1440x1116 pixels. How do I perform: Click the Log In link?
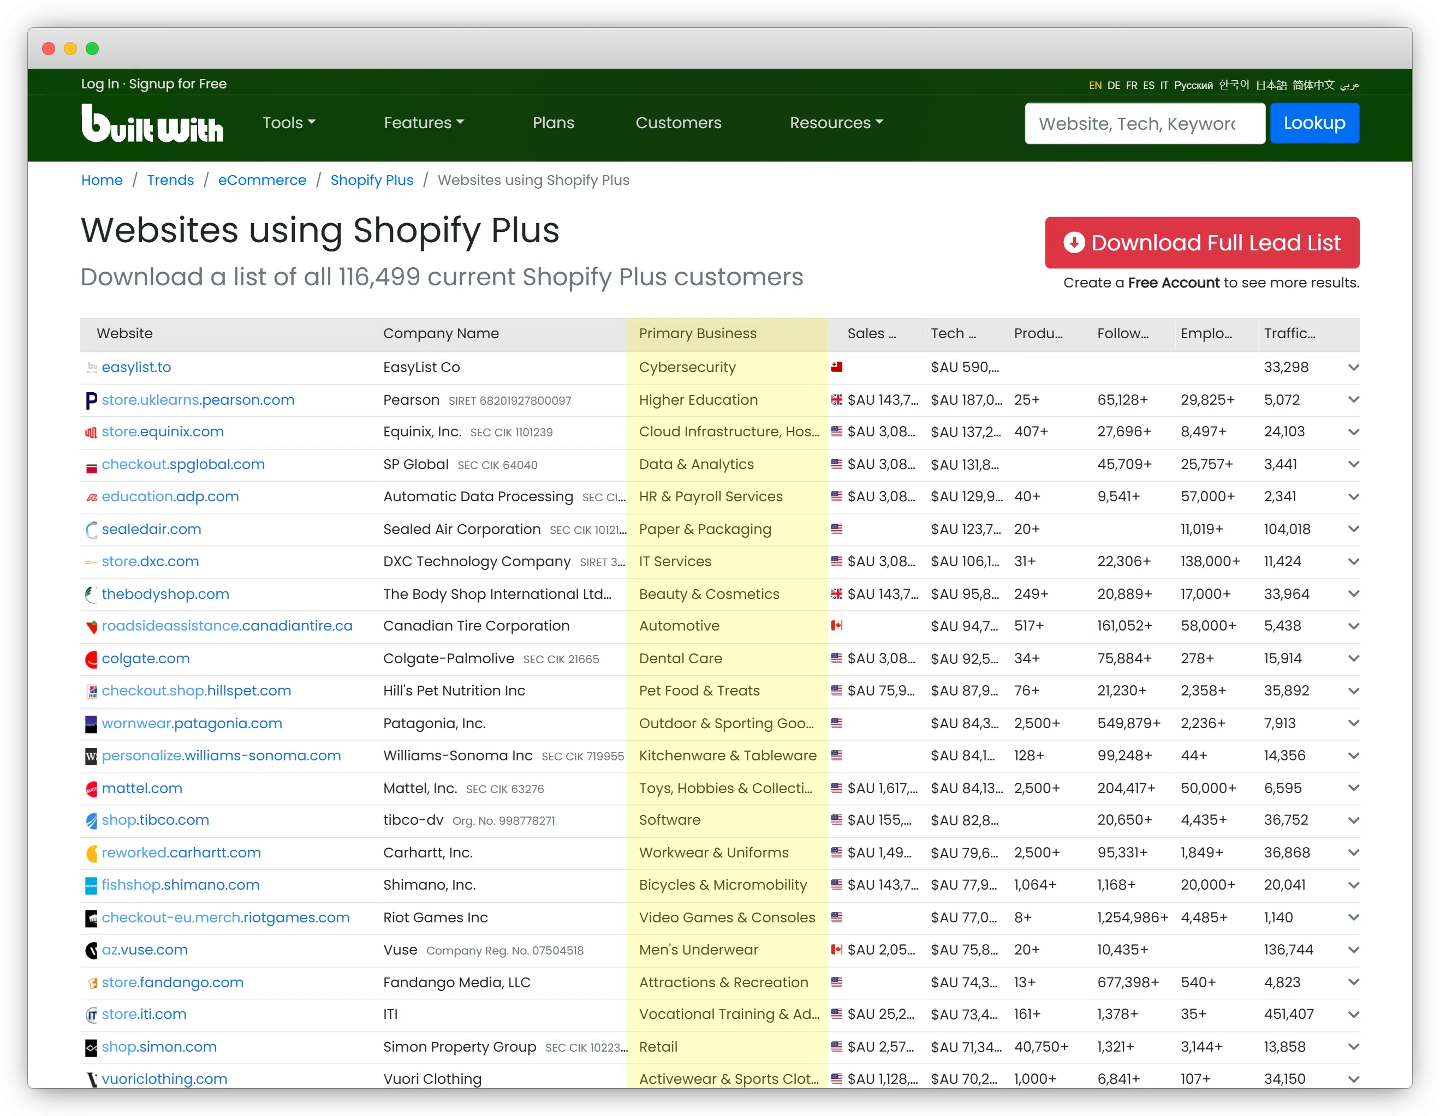(99, 83)
